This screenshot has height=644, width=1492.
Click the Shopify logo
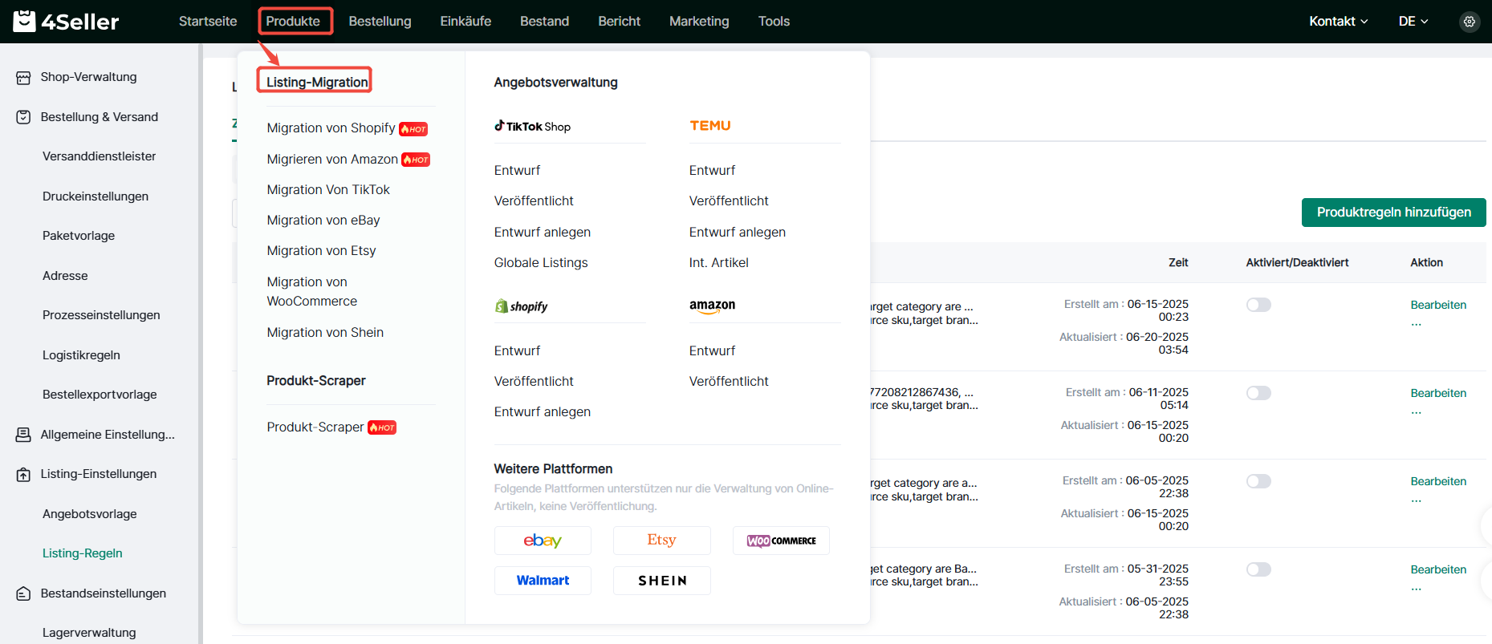(x=522, y=306)
